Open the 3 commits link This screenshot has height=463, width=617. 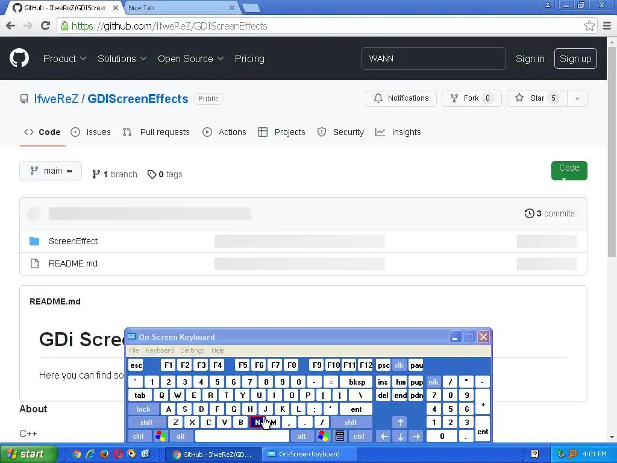[x=550, y=213]
